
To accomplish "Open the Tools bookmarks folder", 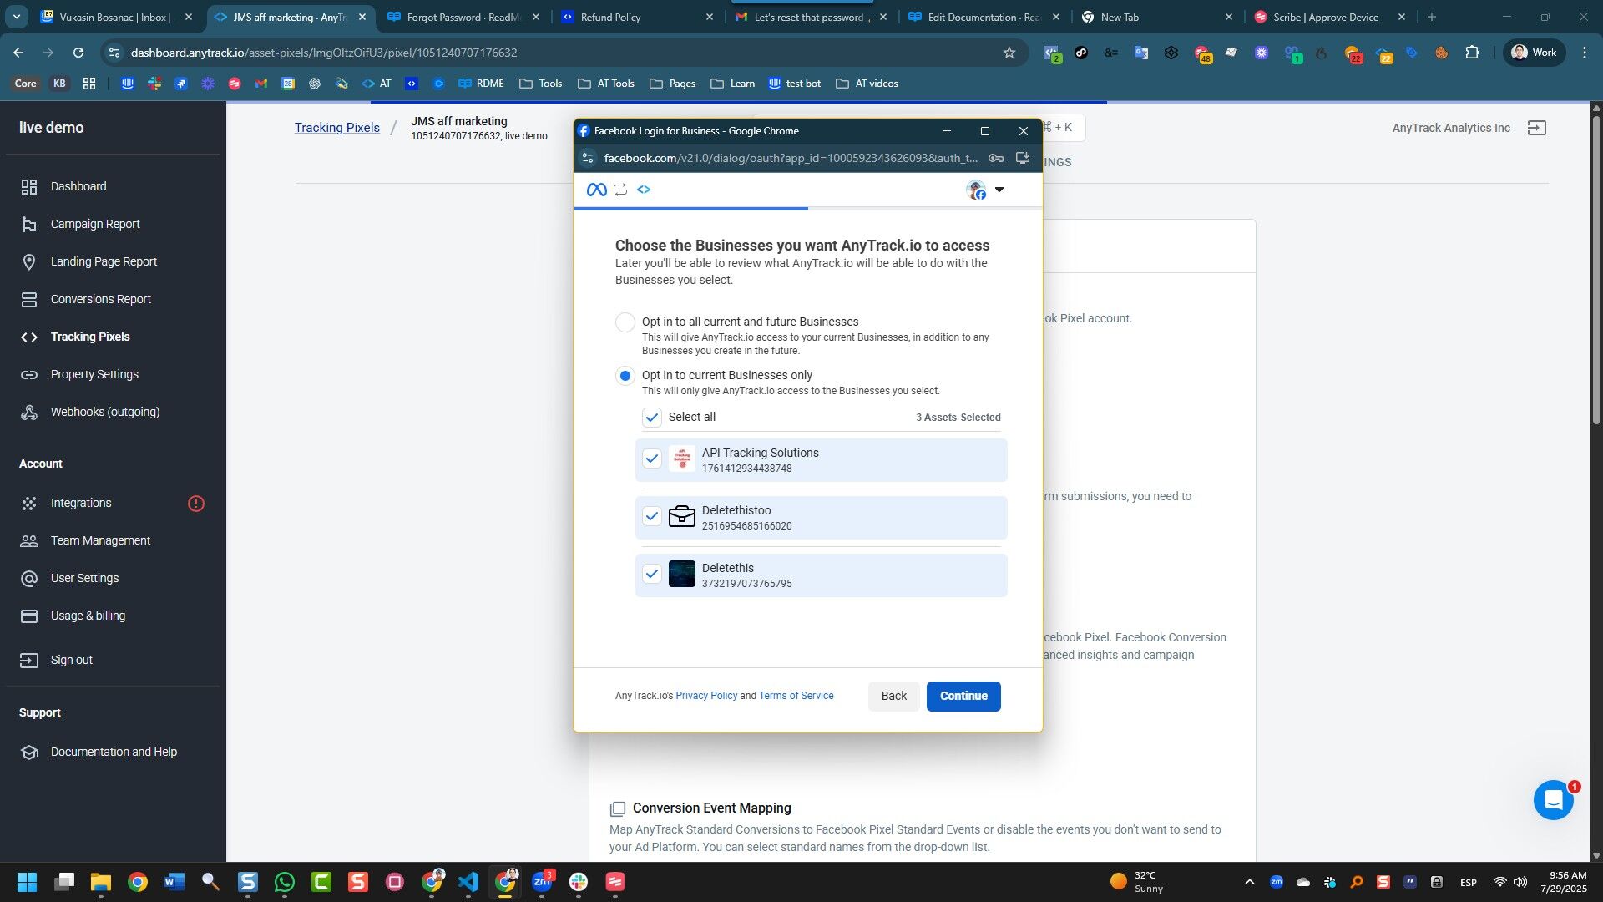I will click(x=541, y=84).
